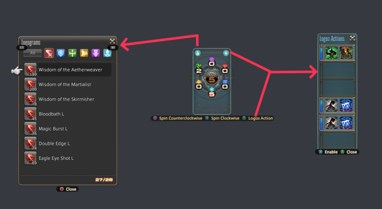Click the Close hint below the Logograms window
Viewport: 382px width, 209px height.
point(68,189)
